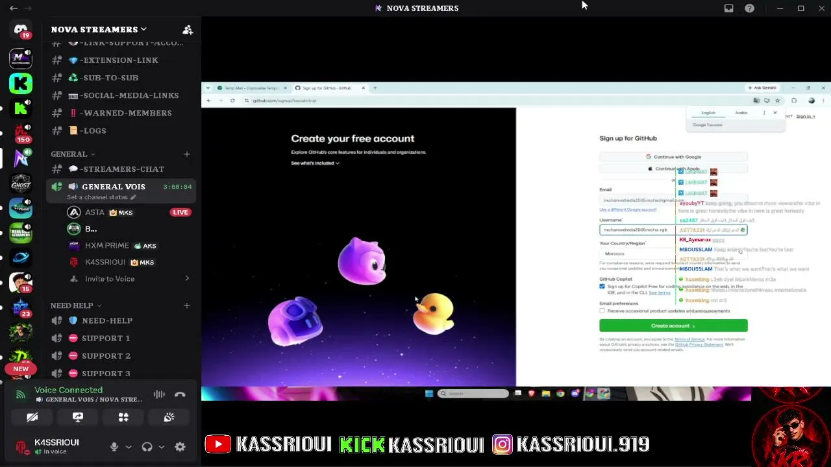Create a channel in NEED HELP category

point(187,305)
